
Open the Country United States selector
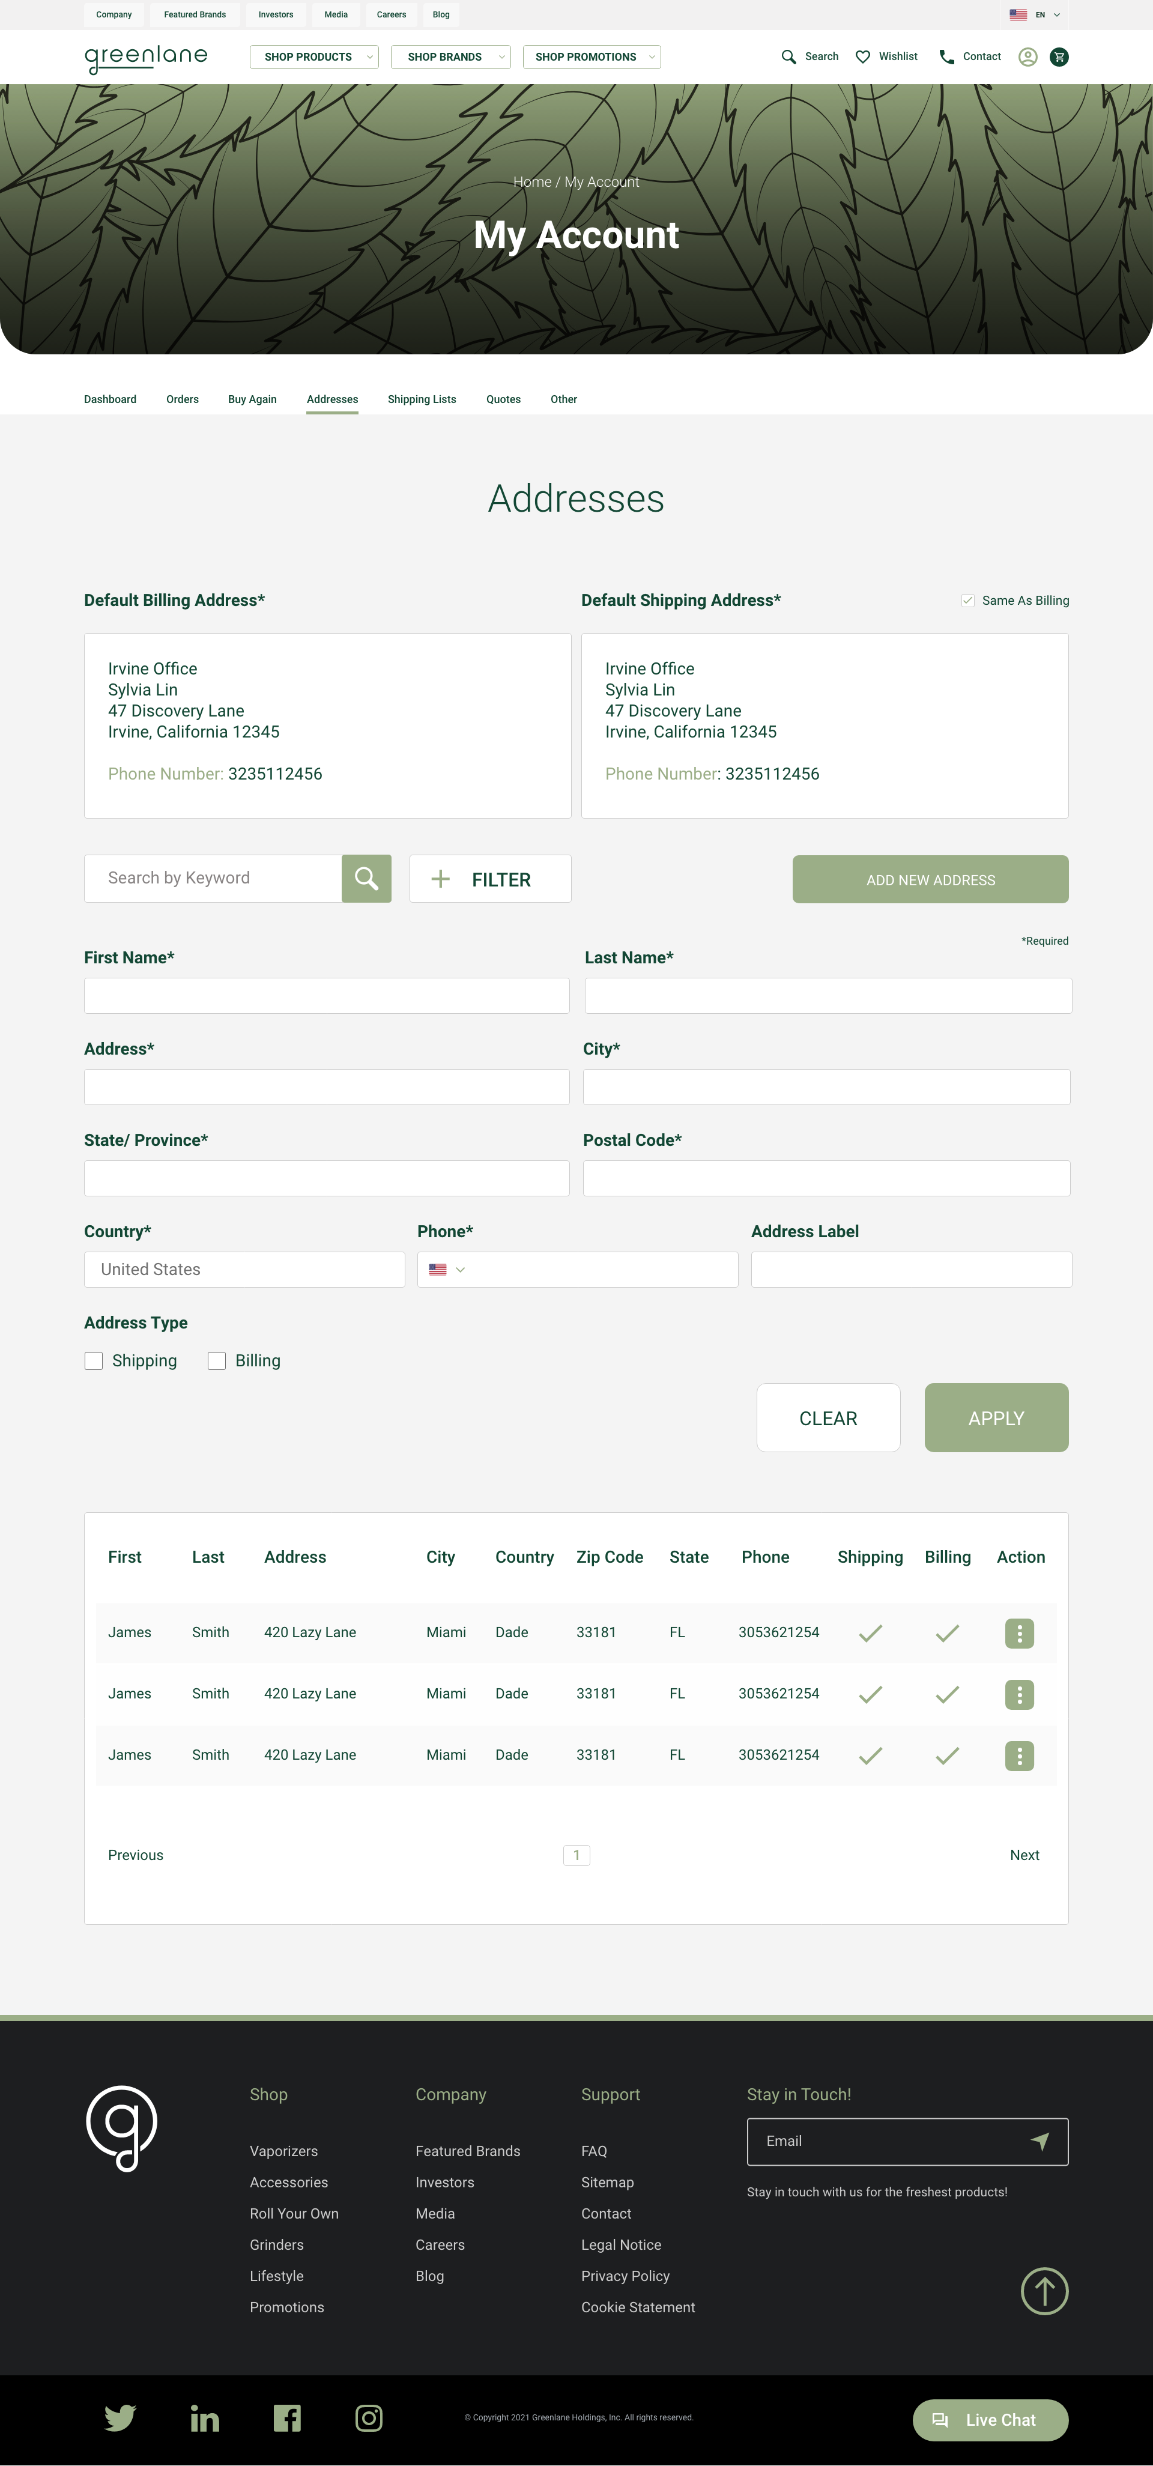[x=244, y=1270]
